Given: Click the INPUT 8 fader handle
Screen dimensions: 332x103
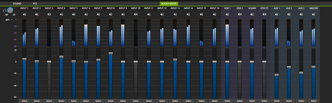Looking at the screenshot, I should [x=111, y=53].
